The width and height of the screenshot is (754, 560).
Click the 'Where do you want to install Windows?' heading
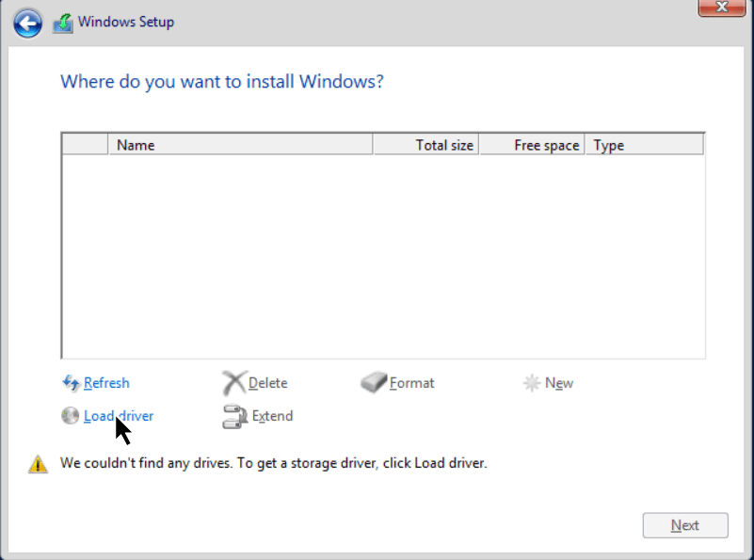tap(221, 82)
